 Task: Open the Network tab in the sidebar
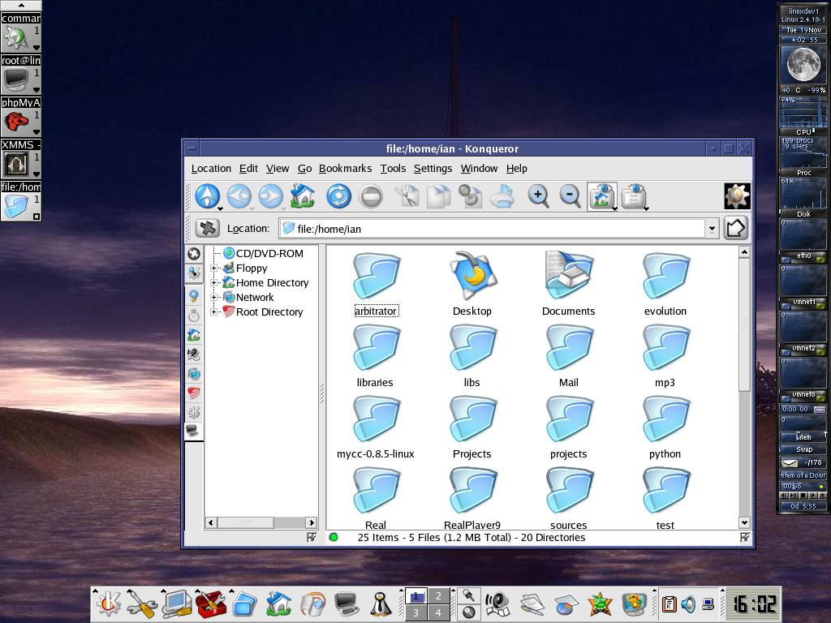point(194,374)
